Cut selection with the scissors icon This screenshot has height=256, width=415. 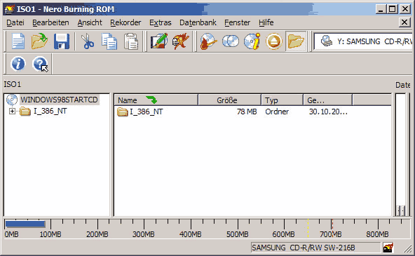pyautogui.click(x=87, y=41)
